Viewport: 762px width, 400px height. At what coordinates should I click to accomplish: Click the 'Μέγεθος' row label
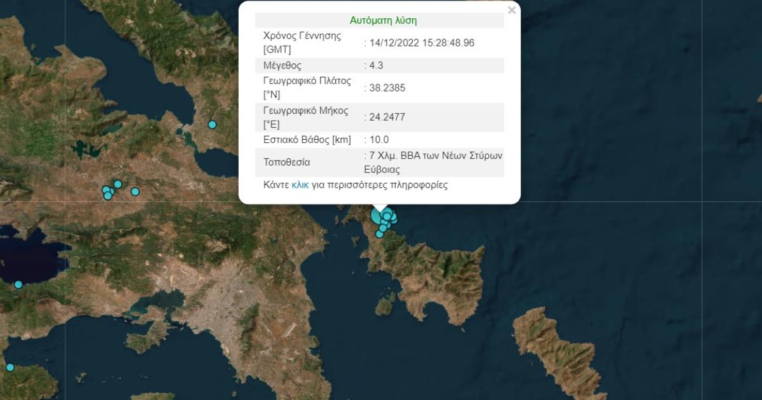(x=282, y=65)
